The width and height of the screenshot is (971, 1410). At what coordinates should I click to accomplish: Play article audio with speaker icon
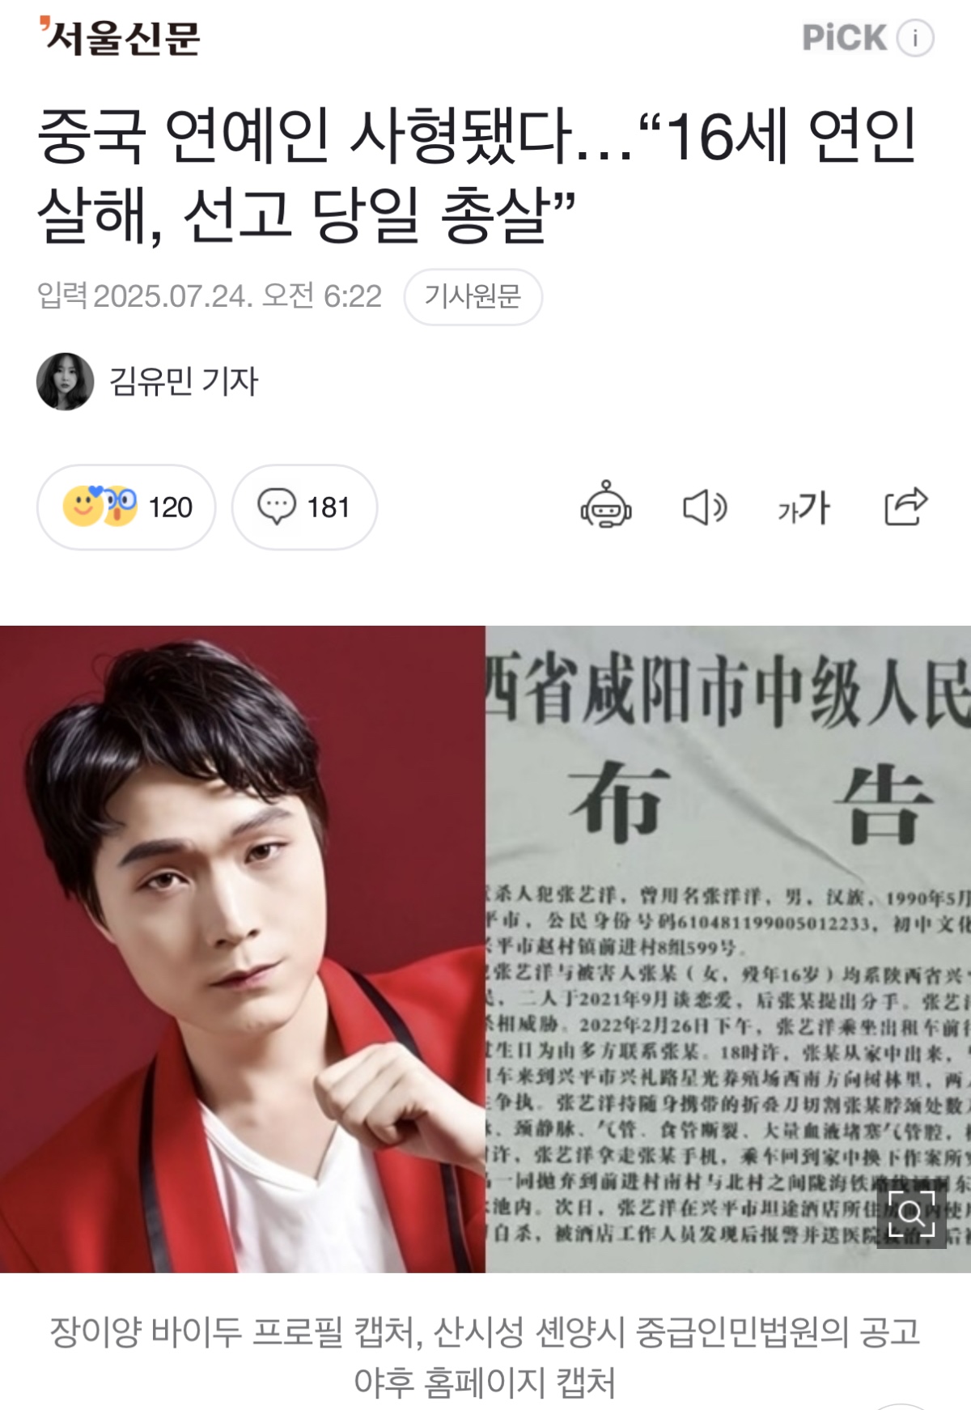pos(705,508)
